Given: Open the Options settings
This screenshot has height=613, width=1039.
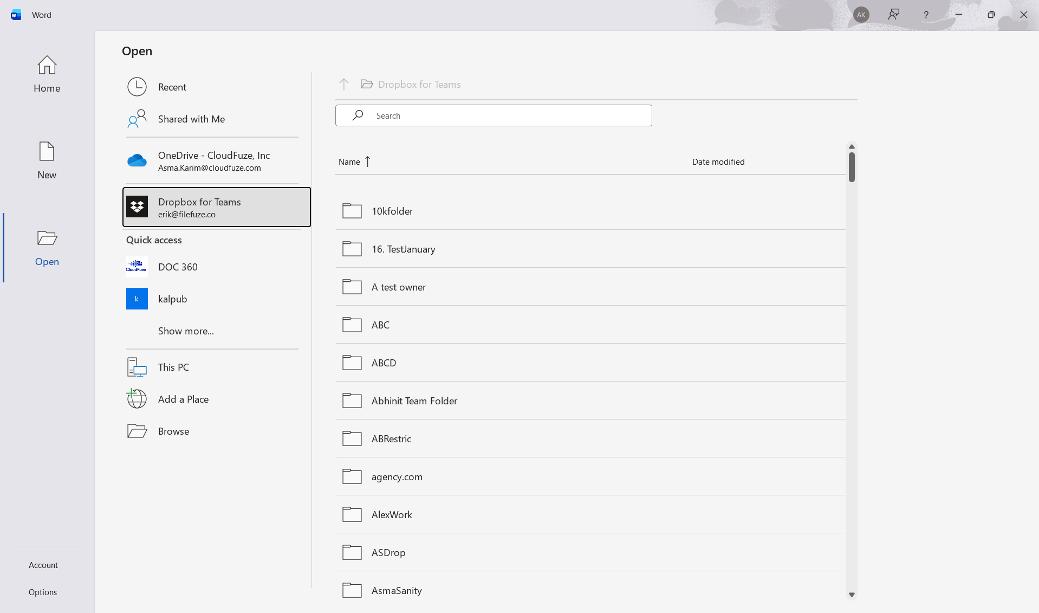Looking at the screenshot, I should coord(43,592).
